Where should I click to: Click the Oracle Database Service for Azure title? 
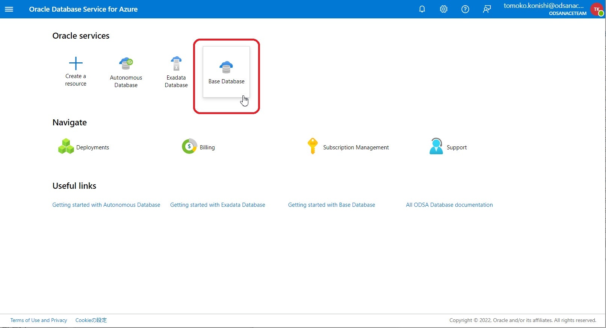(x=83, y=9)
